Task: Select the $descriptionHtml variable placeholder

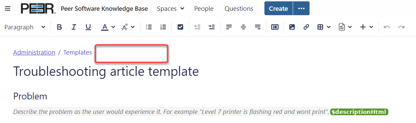Action: coord(359,112)
